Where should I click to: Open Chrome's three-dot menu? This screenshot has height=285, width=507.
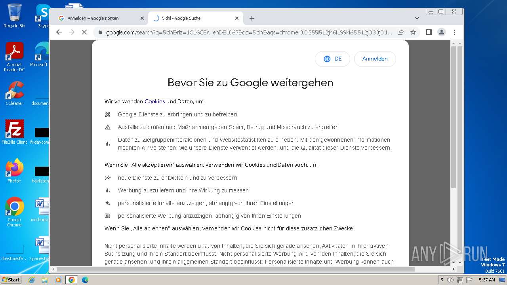tap(454, 32)
